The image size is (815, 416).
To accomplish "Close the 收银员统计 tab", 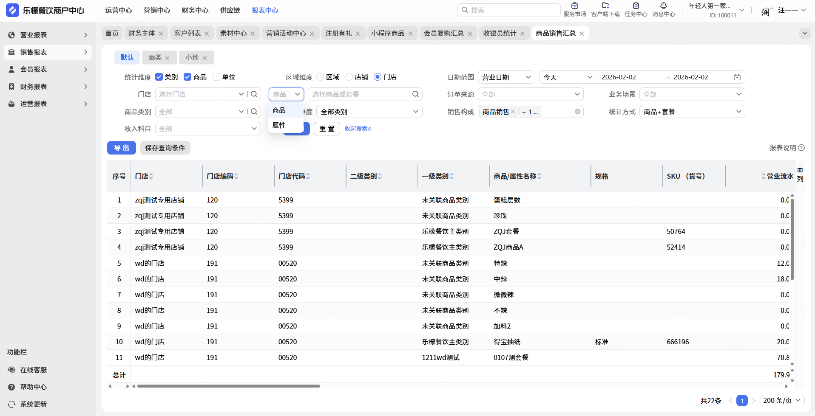I will click(x=523, y=34).
